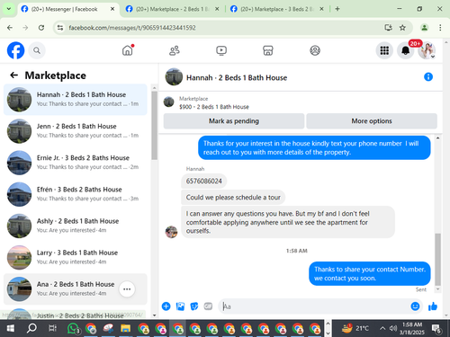Viewport: 450px width, 337px height.
Task: Switch to Marketplace - 2 Beds tab
Action: [173, 9]
